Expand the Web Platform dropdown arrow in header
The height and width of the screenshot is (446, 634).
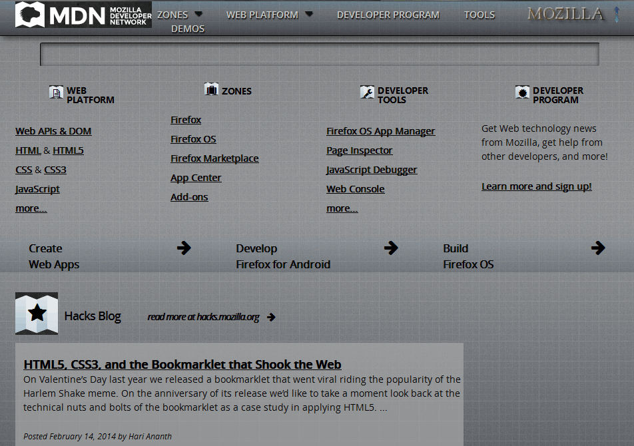(x=309, y=14)
